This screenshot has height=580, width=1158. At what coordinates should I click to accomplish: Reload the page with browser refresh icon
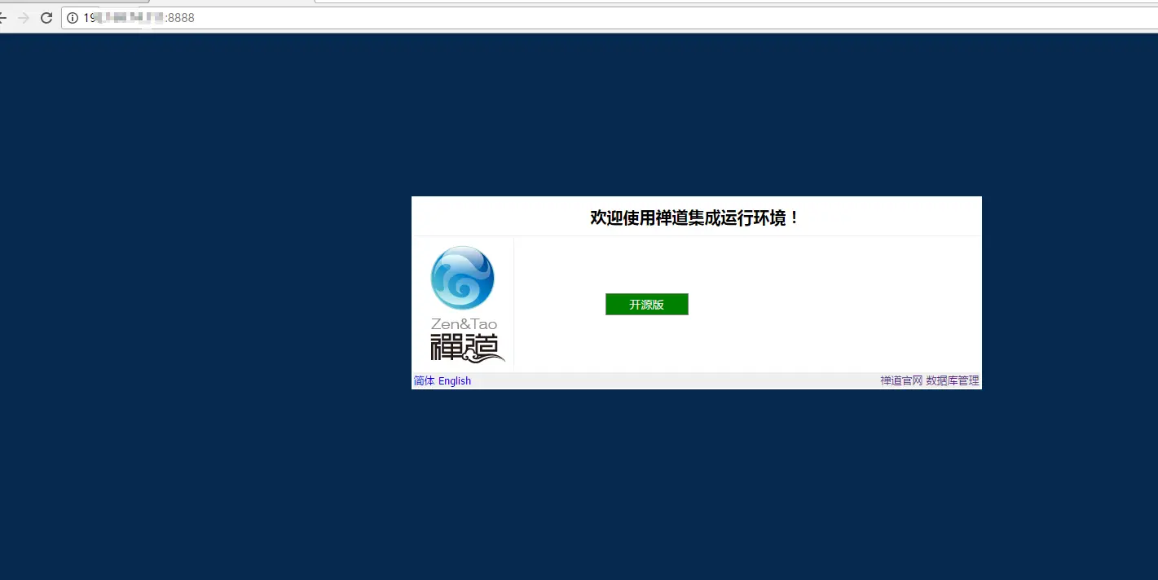(x=46, y=17)
